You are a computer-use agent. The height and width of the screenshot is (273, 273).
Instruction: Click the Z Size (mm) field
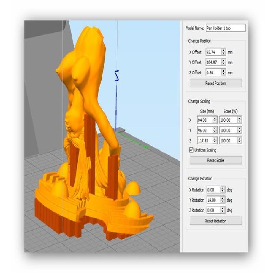click(205, 140)
